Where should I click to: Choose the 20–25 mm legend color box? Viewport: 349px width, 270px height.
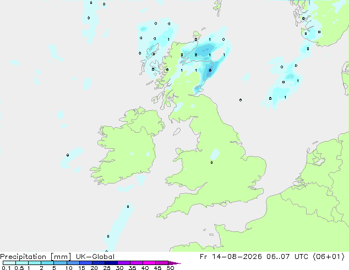click(x=98, y=263)
